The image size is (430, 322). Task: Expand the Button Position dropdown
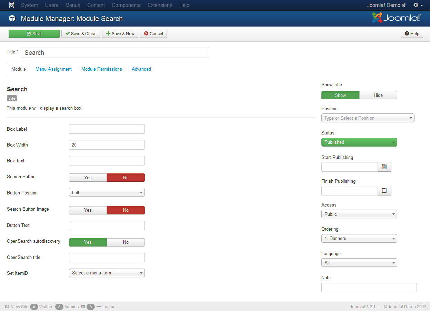[x=107, y=192]
